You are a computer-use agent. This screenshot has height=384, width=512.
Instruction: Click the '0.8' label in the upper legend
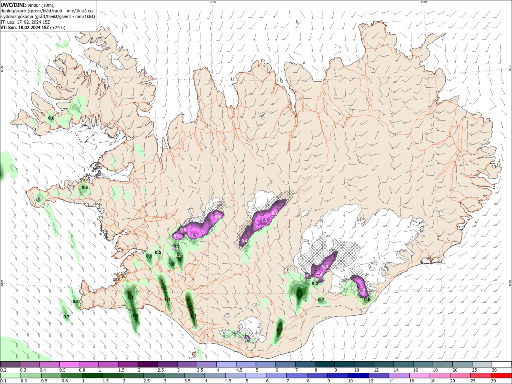pyautogui.click(x=82, y=370)
